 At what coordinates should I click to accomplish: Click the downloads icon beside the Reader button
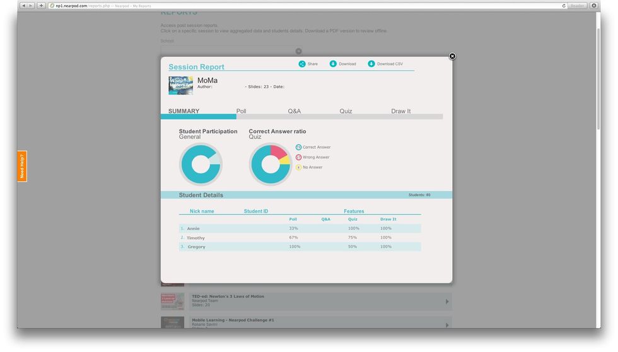(594, 6)
